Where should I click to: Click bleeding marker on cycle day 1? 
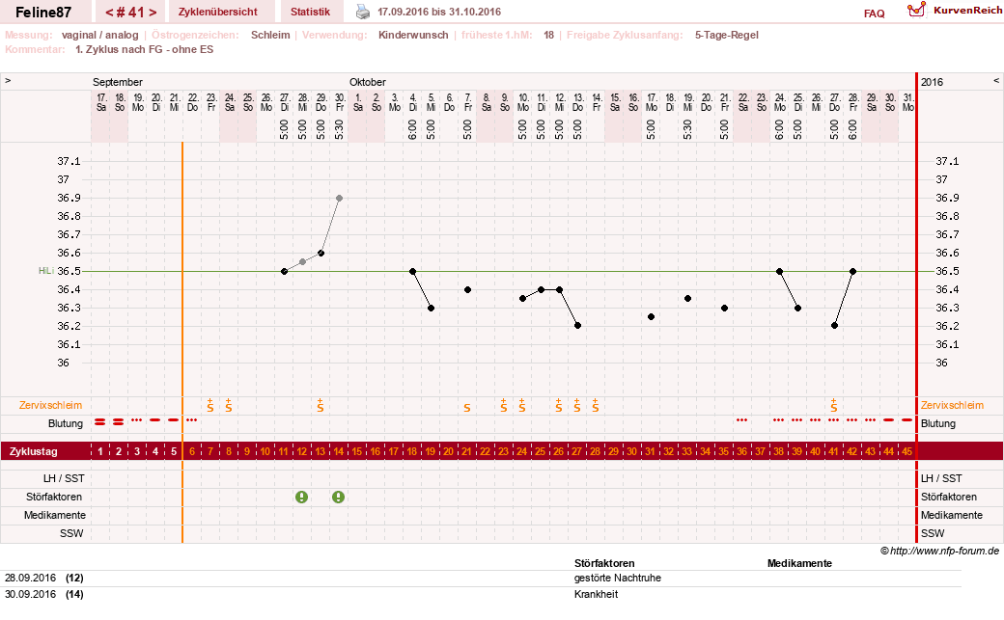[99, 421]
